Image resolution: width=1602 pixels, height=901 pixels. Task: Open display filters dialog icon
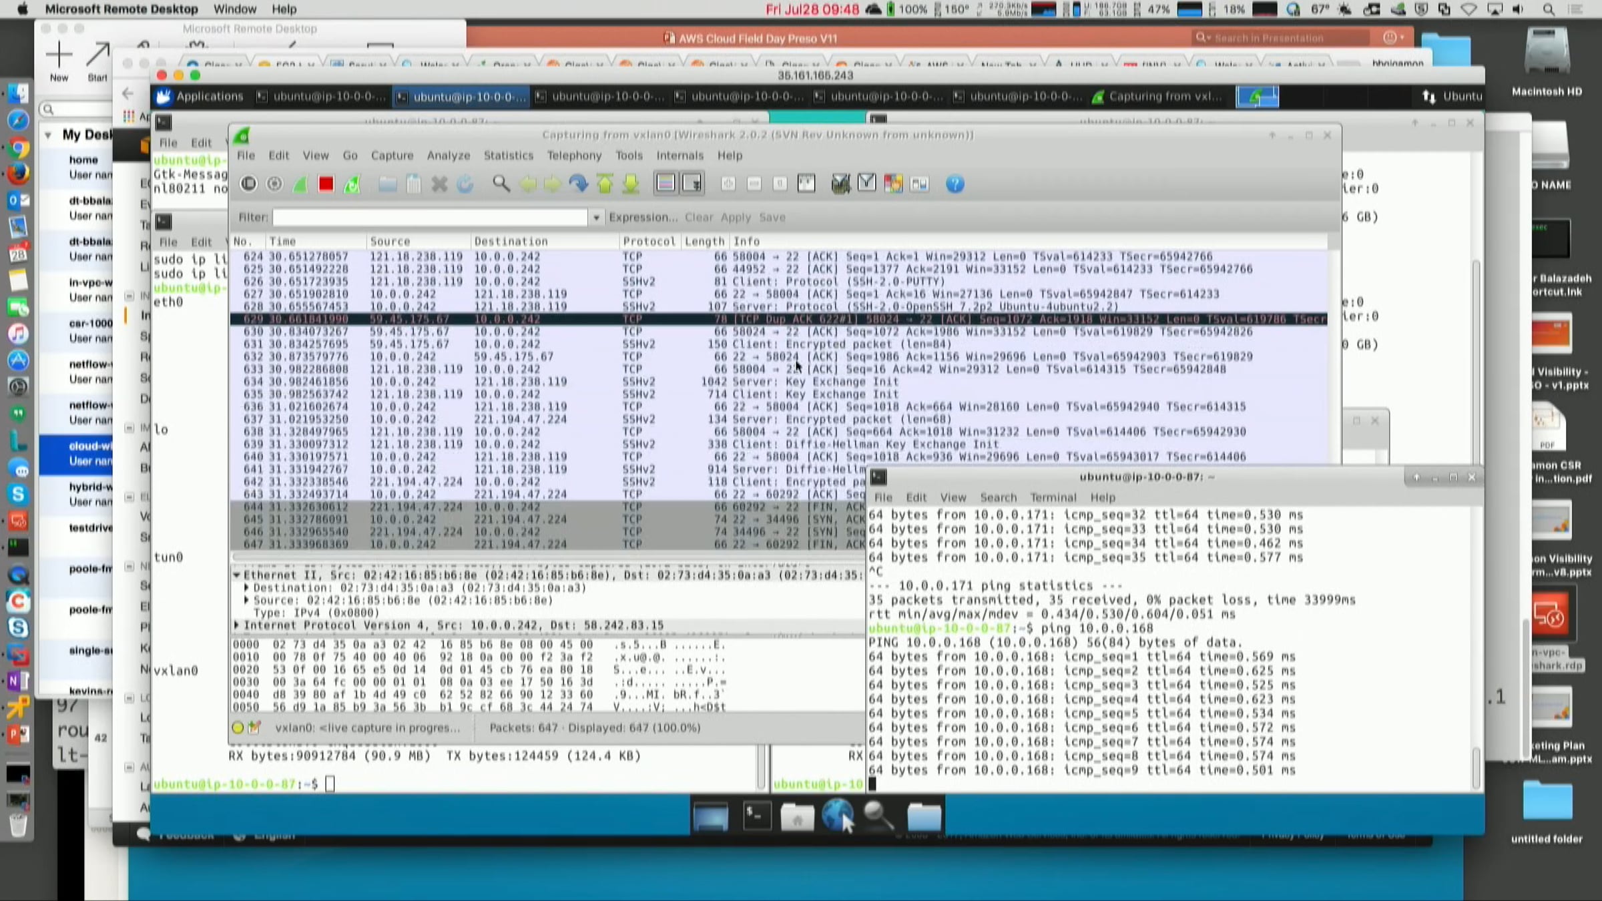pos(866,184)
